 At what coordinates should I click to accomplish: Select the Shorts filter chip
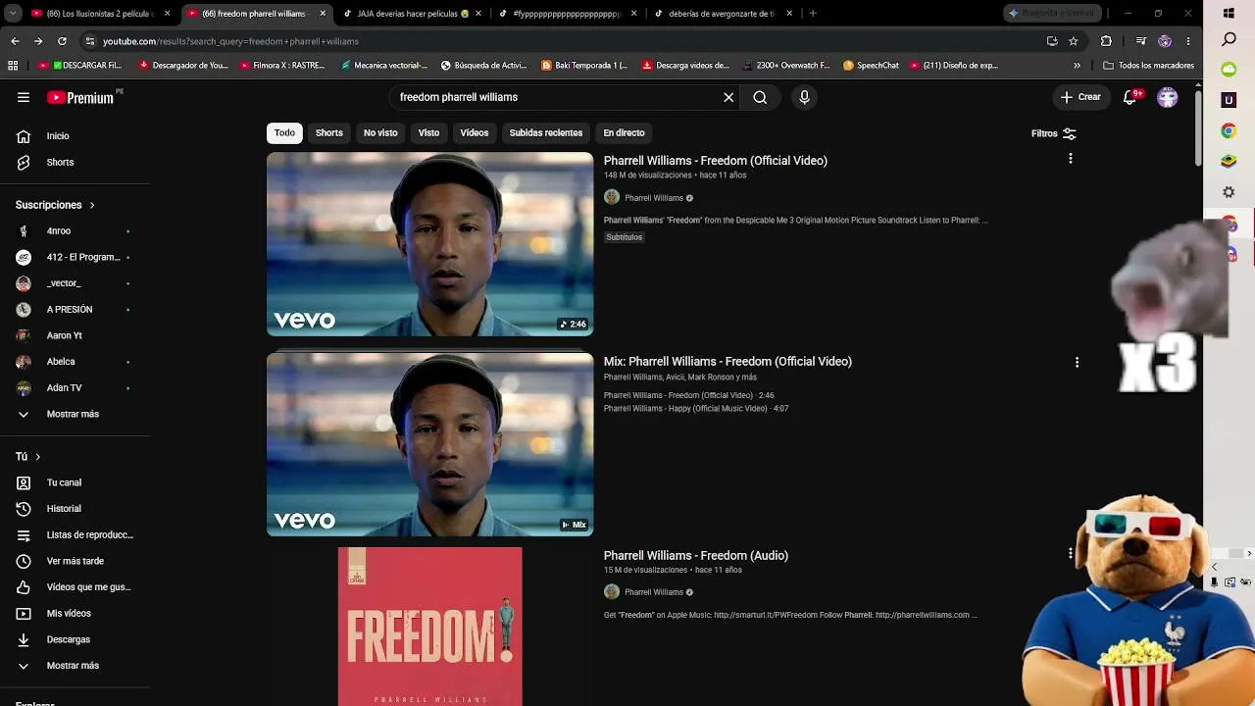[329, 133]
